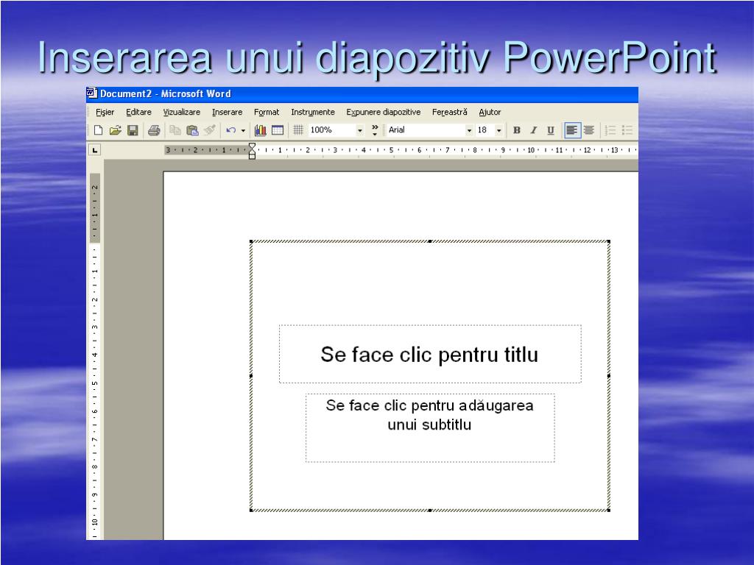This screenshot has width=754, height=565.
Task: Select Center alignment button
Action: pos(588,130)
